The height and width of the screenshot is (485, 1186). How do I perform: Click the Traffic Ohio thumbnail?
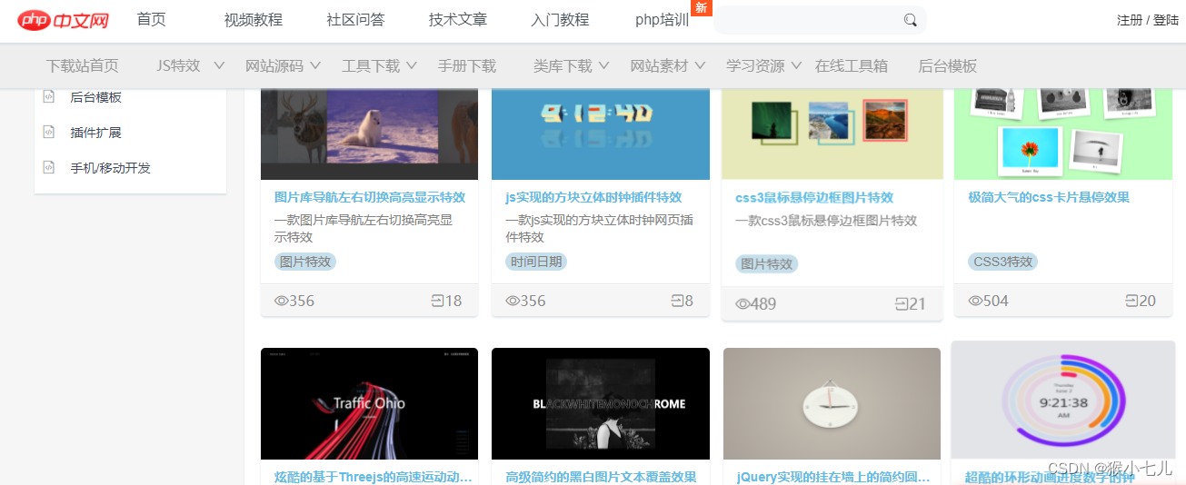click(369, 404)
